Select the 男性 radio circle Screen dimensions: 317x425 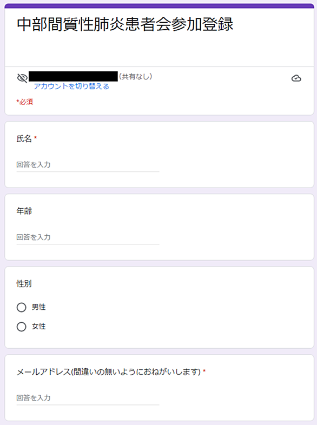tap(22, 307)
